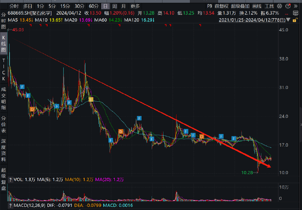302x210 pixels.
Task: Click MA60 14.23 indicator label
Action: click(x=108, y=20)
